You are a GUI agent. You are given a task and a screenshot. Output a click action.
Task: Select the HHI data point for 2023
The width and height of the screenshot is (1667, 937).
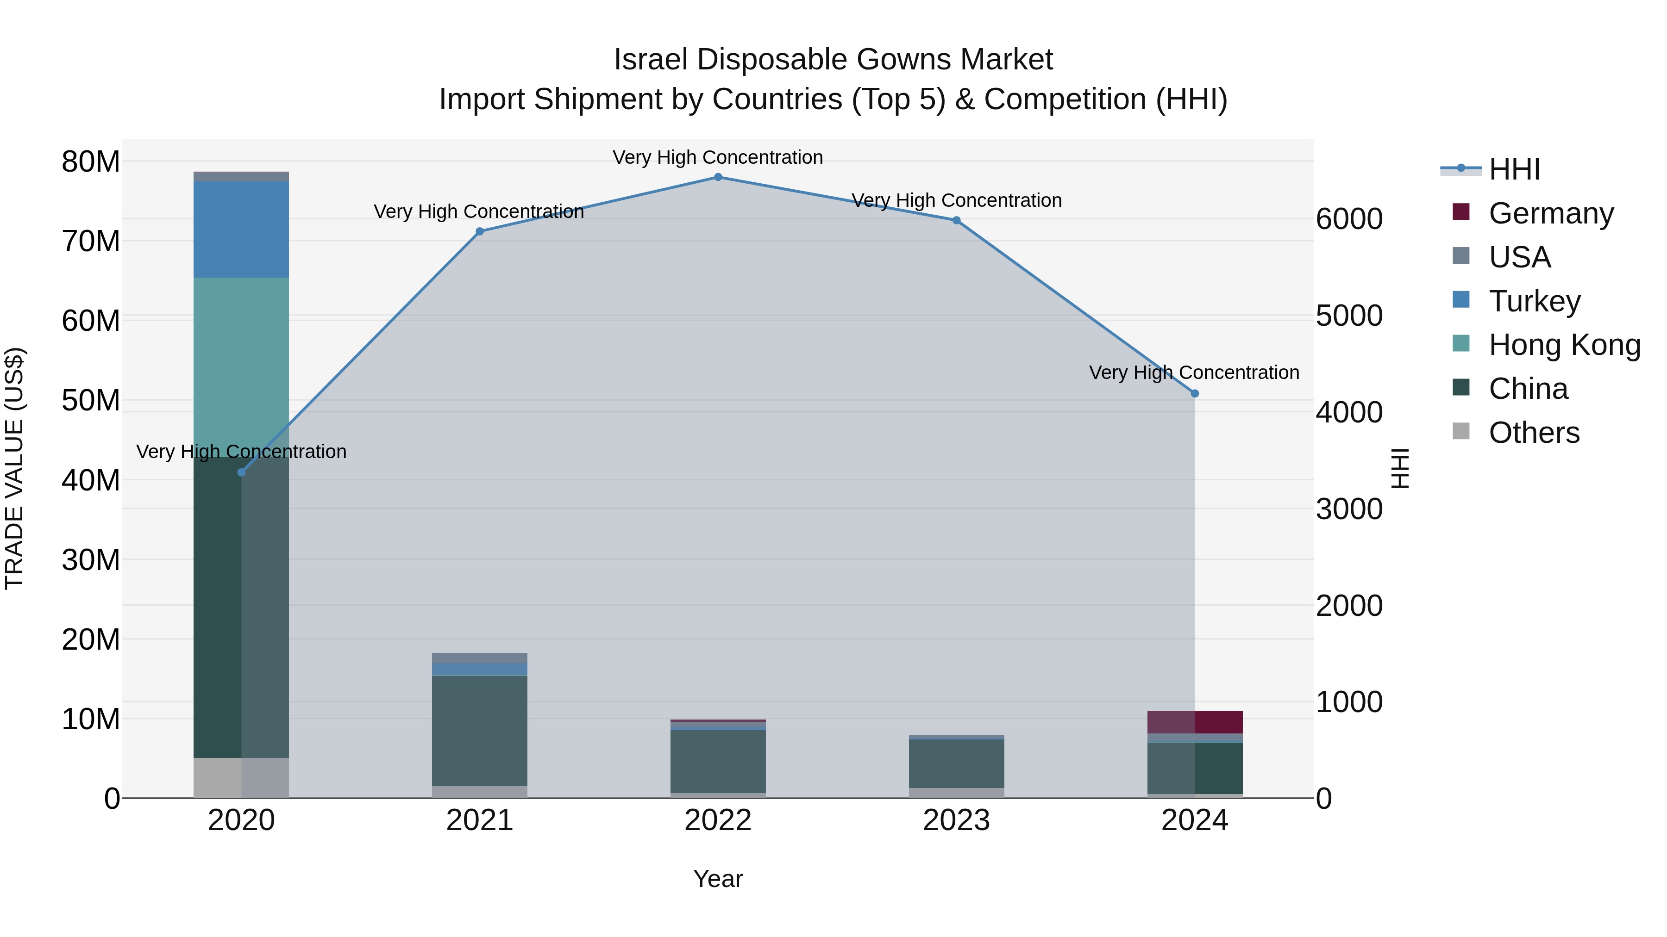pos(957,221)
